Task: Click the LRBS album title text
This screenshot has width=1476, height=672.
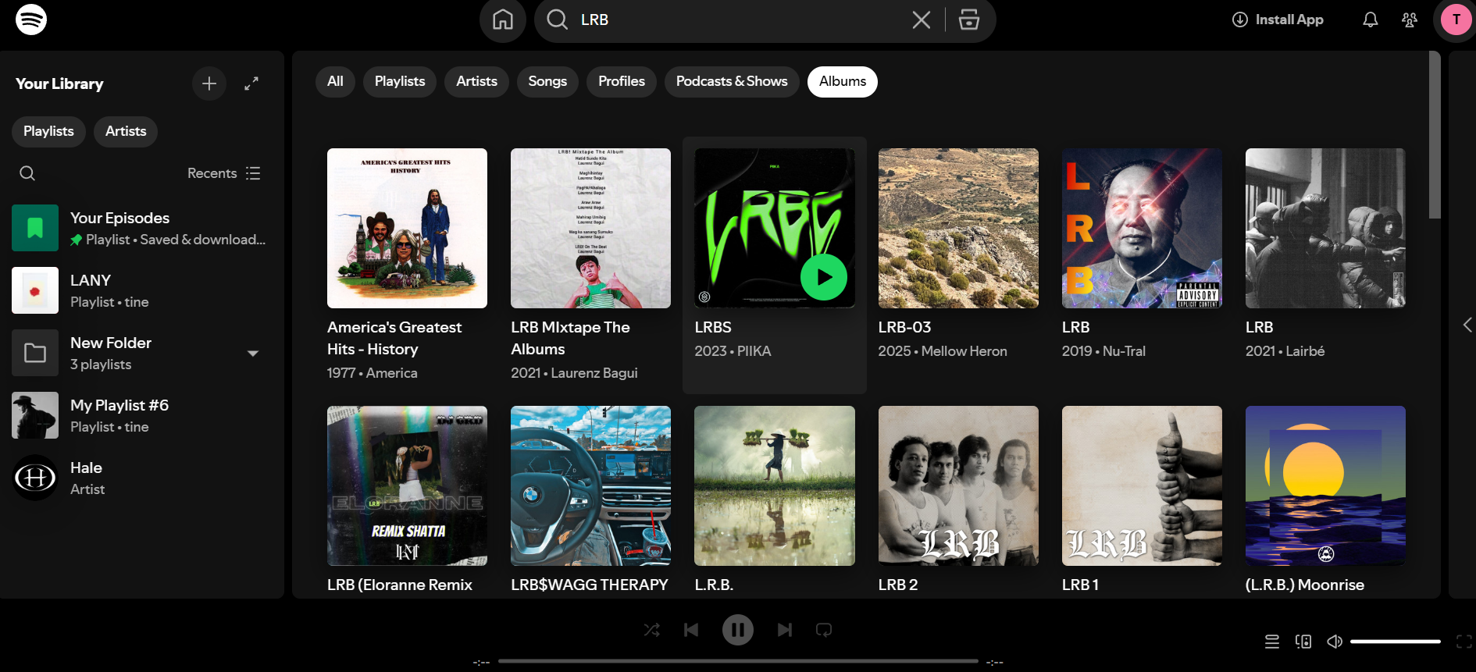Action: (x=713, y=327)
